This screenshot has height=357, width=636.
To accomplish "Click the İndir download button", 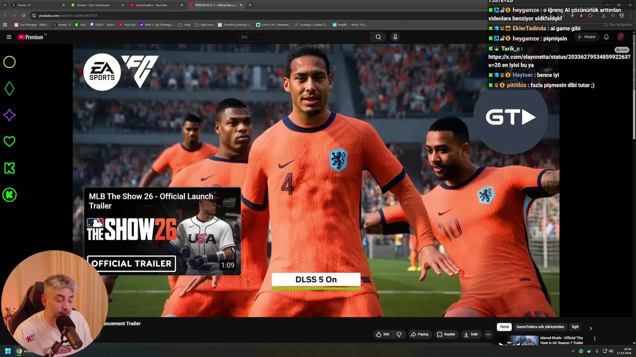I will click(471, 334).
